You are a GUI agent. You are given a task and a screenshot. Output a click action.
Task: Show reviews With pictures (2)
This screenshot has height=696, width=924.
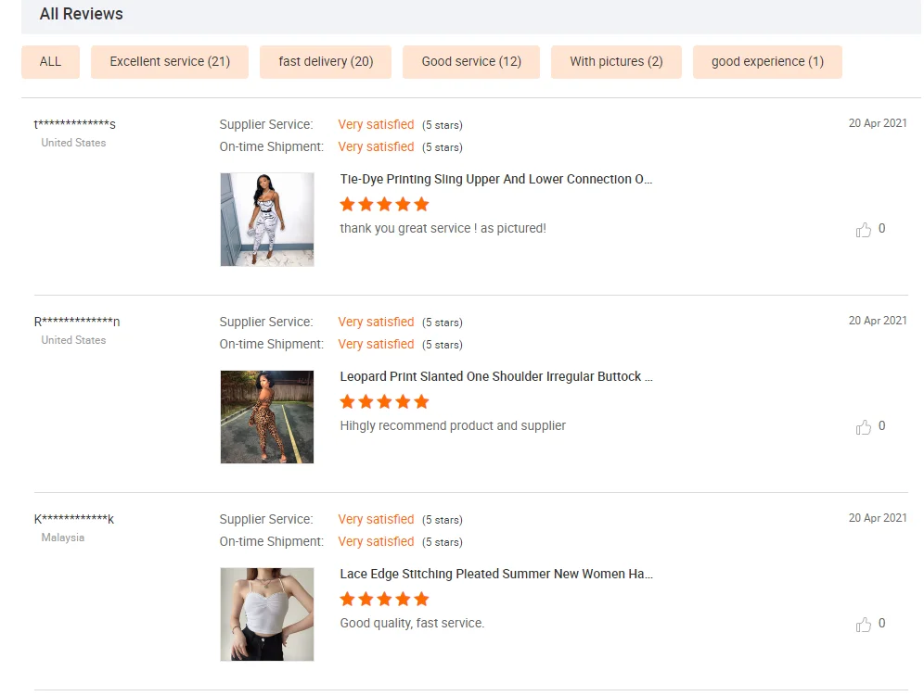point(616,62)
